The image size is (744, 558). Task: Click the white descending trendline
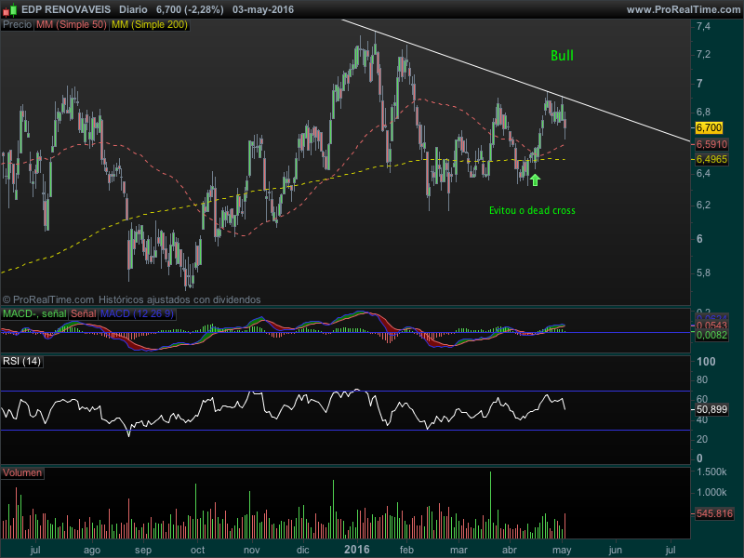click(516, 80)
